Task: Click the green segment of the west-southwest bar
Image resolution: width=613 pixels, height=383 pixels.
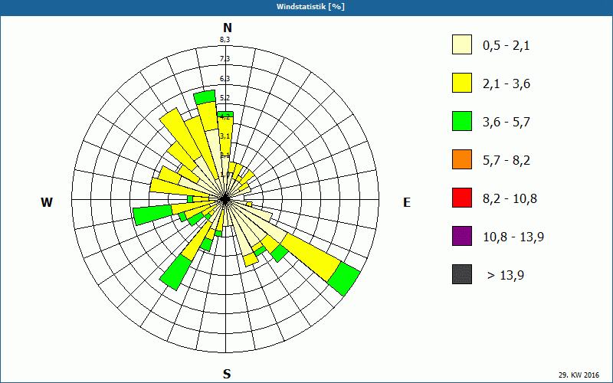Action: (x=153, y=215)
